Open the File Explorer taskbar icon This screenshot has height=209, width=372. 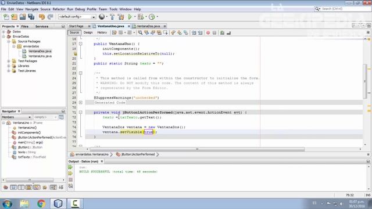24,204
